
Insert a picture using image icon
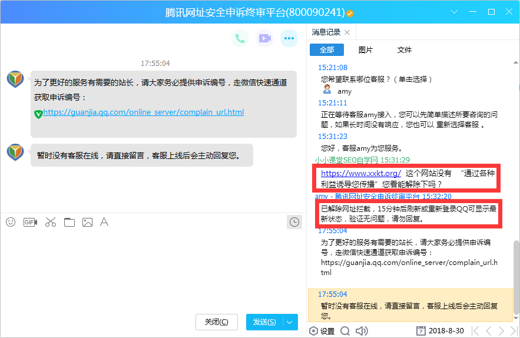coord(87,222)
